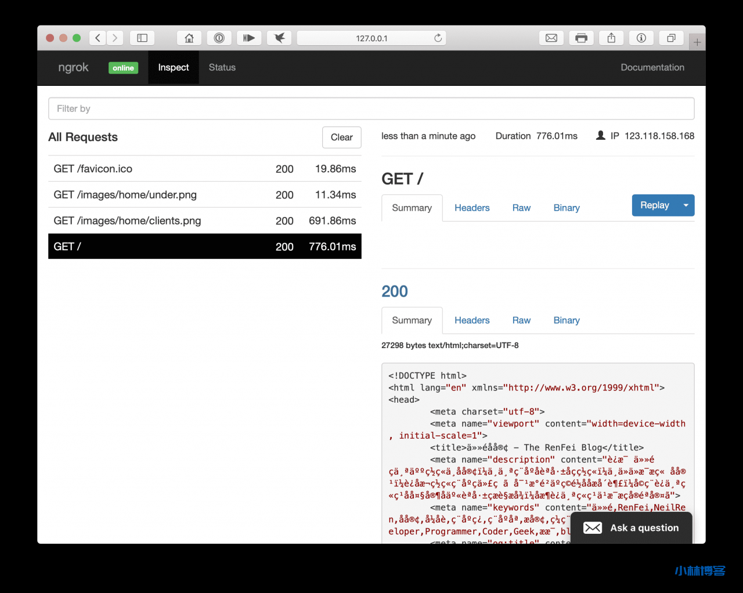Print the page using printer icon

[581, 38]
